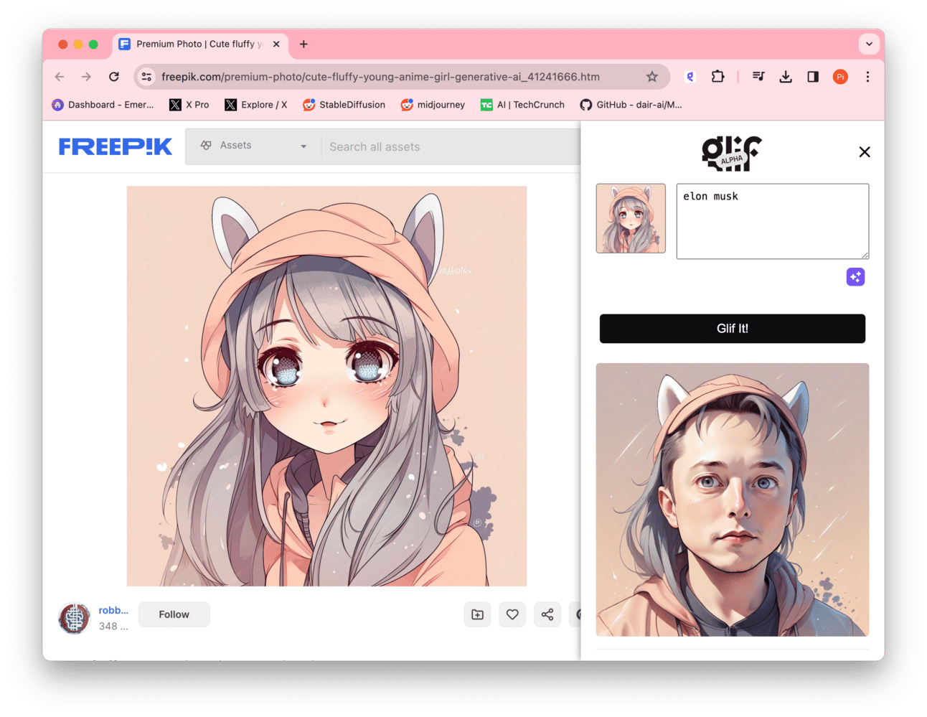Screen dimensions: 927x717
Task: Close the Glif panel
Action: (865, 151)
